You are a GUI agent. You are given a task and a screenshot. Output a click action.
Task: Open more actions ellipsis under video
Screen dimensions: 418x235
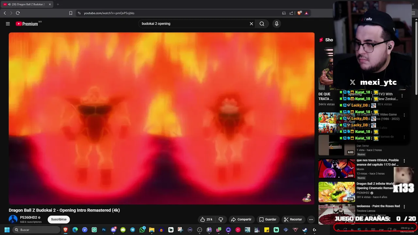[x=311, y=219]
